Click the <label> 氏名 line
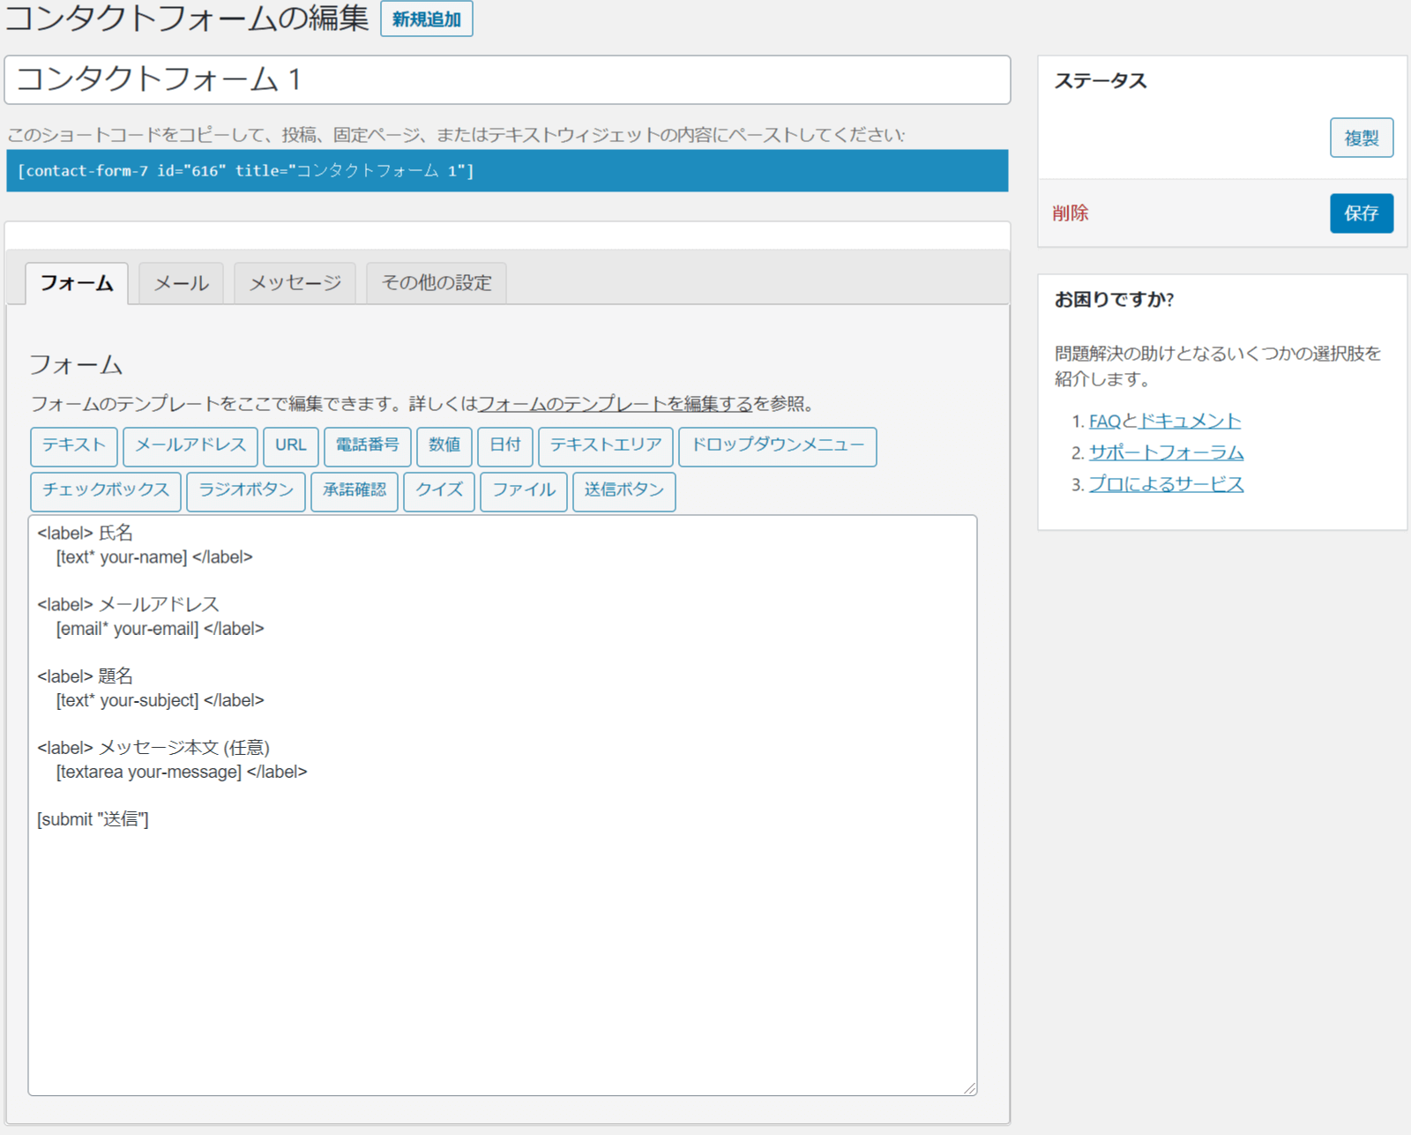The height and width of the screenshot is (1135, 1411). click(x=86, y=534)
